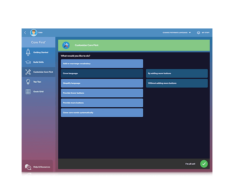This screenshot has height=192, width=234.
Task: Click the Tobii username label
Action: coord(40,33)
